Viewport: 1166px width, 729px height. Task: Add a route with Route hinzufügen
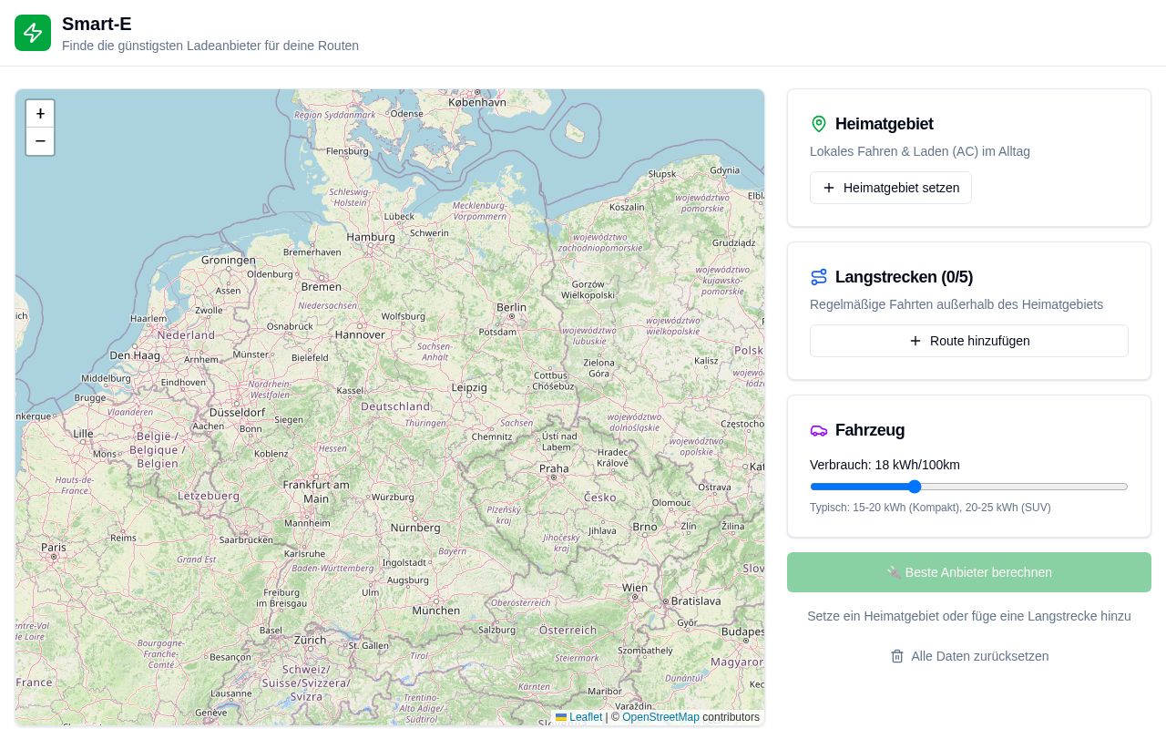[x=969, y=341]
